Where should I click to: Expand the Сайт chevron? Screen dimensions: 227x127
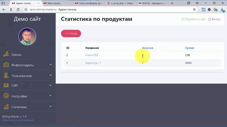(50, 85)
